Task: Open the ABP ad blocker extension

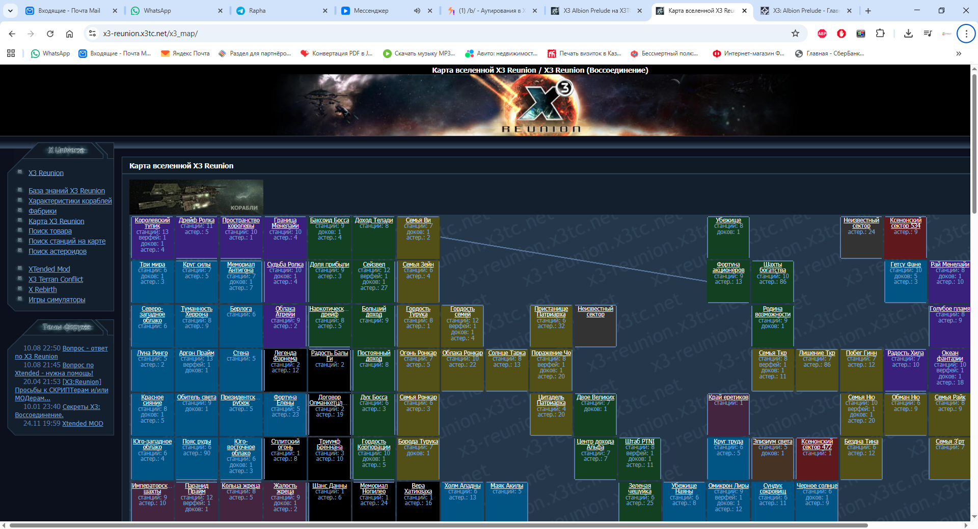Action: pyautogui.click(x=822, y=34)
